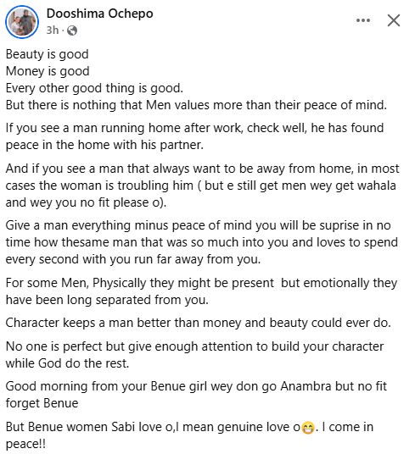The height and width of the screenshot is (454, 415).
Task: Open the 3h timestamp link
Action: coord(53,30)
